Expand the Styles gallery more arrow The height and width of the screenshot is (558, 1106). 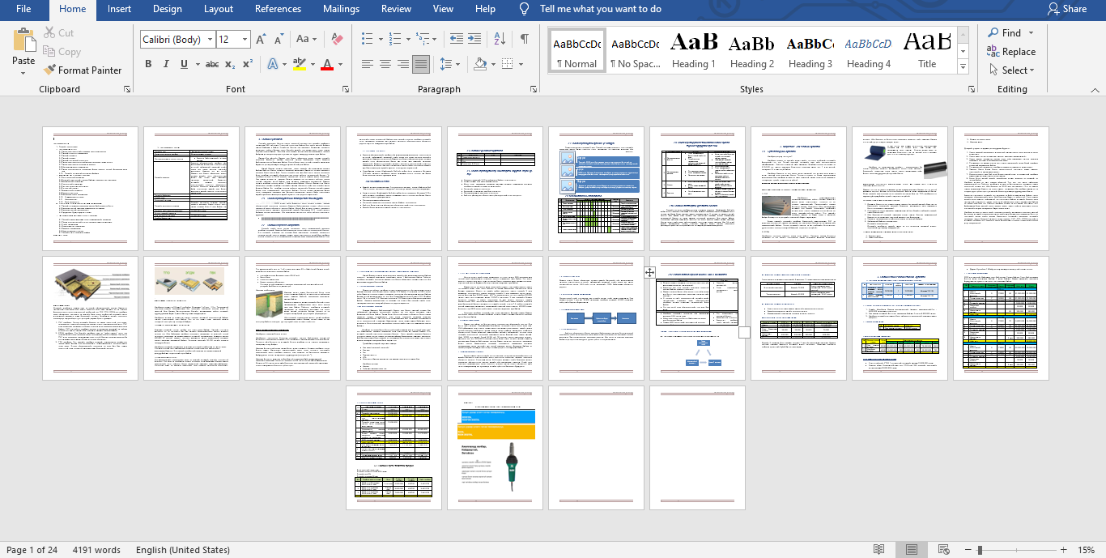[963, 70]
